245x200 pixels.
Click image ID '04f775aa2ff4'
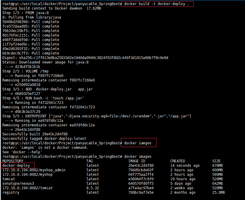141,175
